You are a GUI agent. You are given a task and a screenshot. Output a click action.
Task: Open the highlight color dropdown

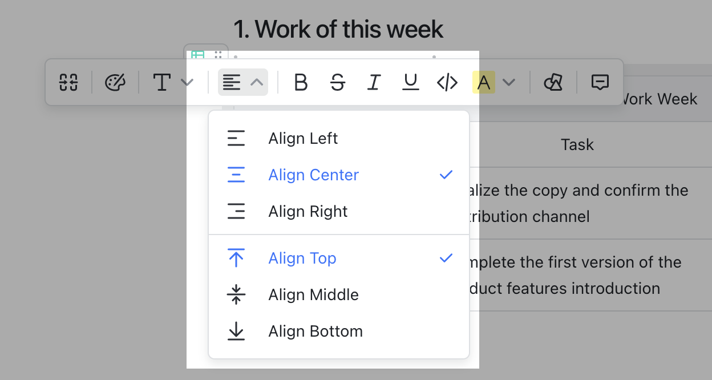508,82
